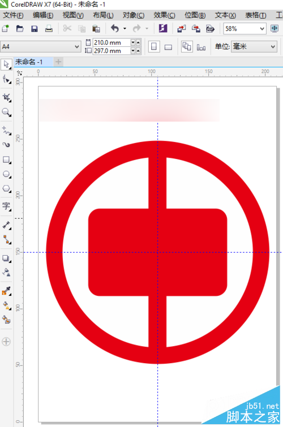Open the 位图(B) menu

tap(195, 15)
